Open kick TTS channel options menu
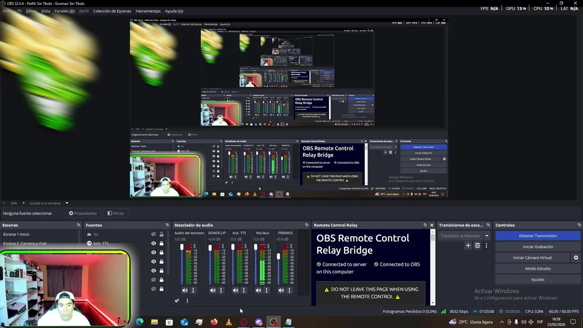The height and width of the screenshot is (328, 583). point(244,290)
